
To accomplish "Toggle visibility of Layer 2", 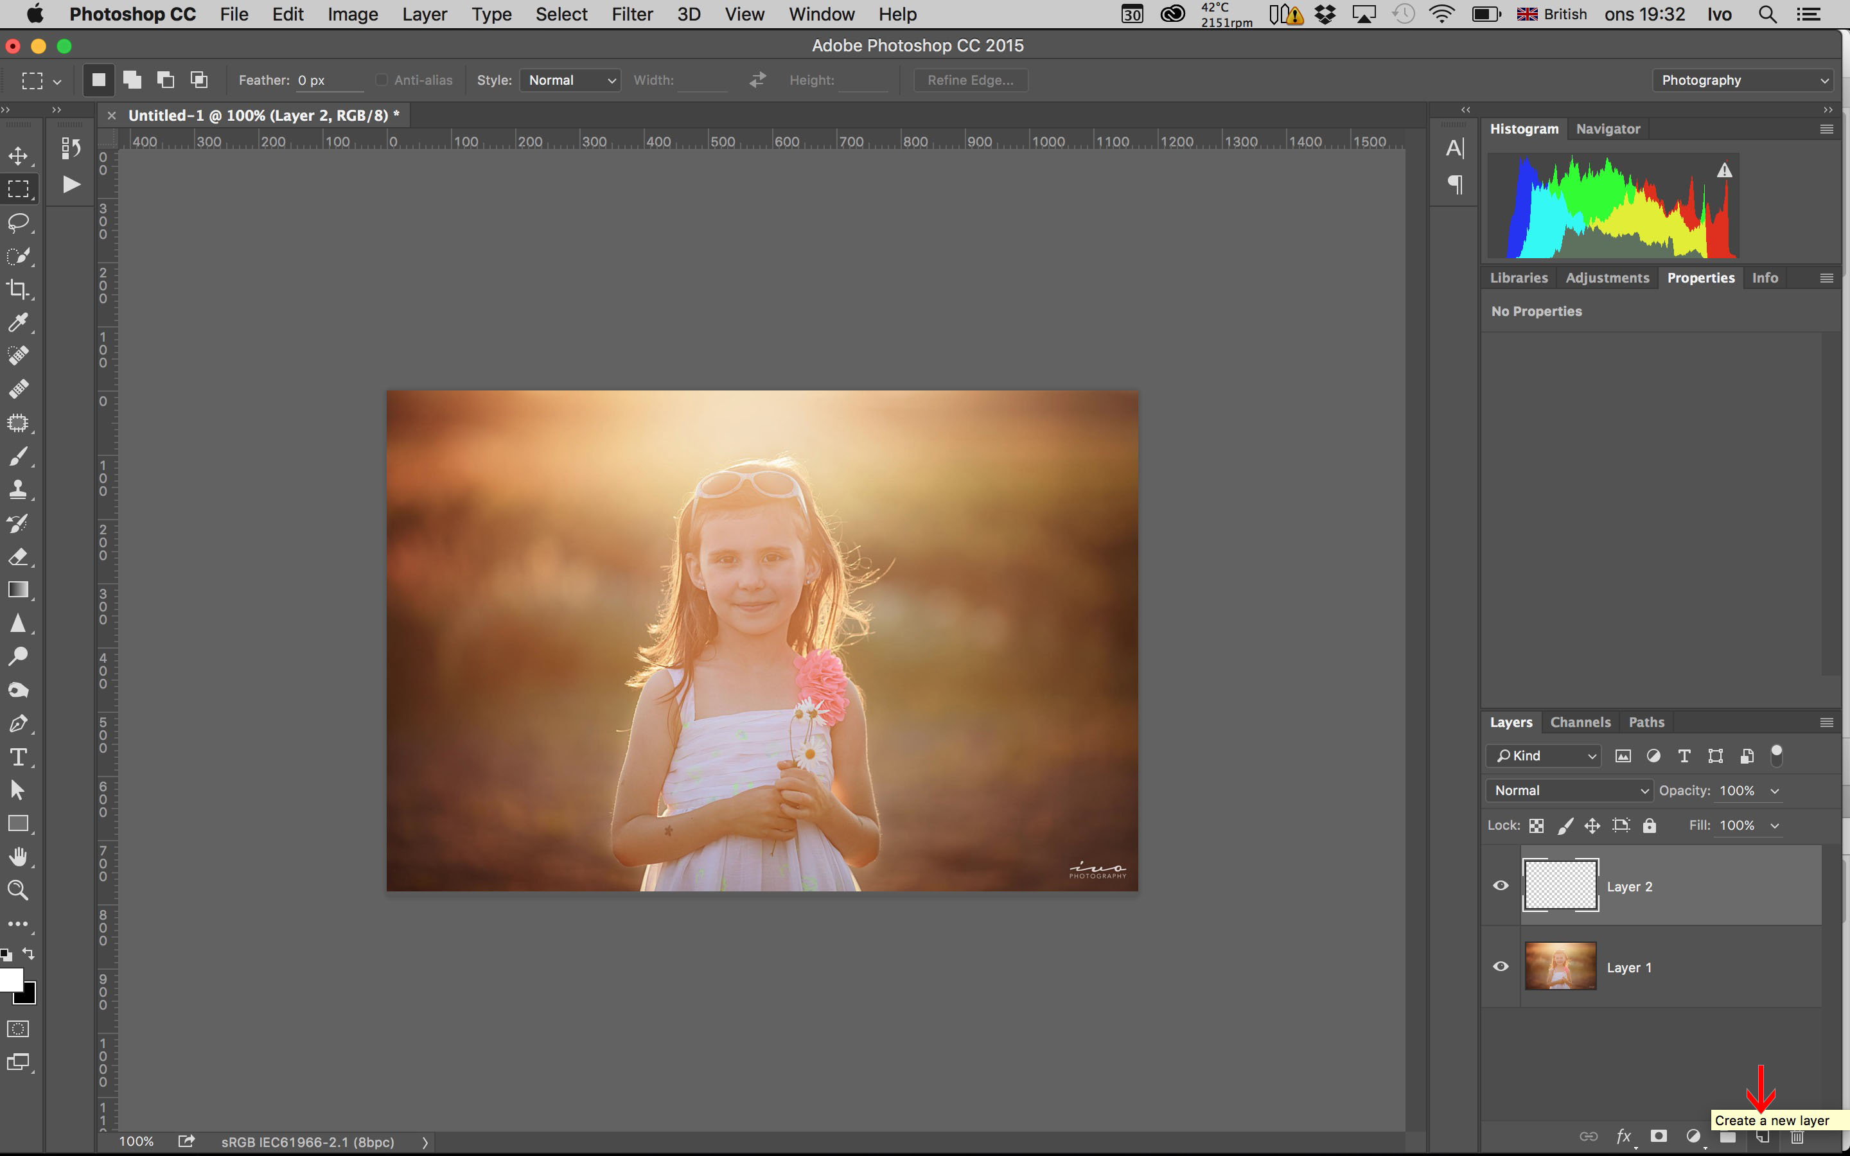I will [x=1501, y=884].
